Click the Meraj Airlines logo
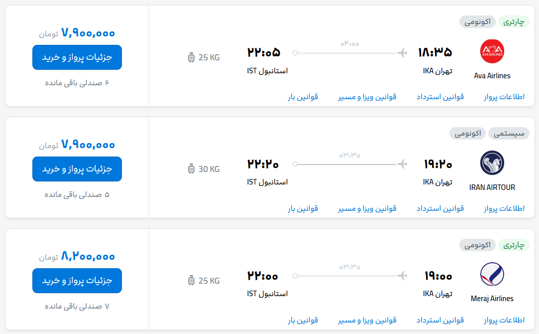 tap(492, 275)
